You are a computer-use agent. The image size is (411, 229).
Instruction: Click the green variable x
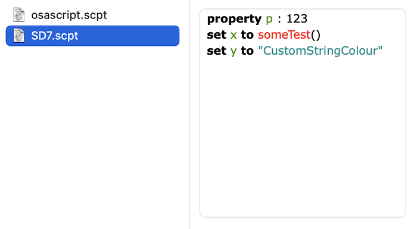[x=233, y=36]
